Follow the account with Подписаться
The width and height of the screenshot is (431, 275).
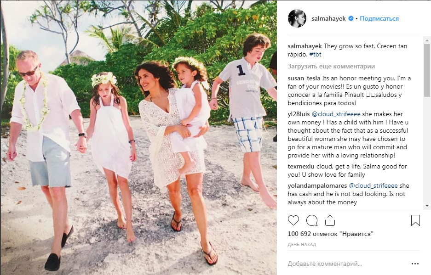379,19
